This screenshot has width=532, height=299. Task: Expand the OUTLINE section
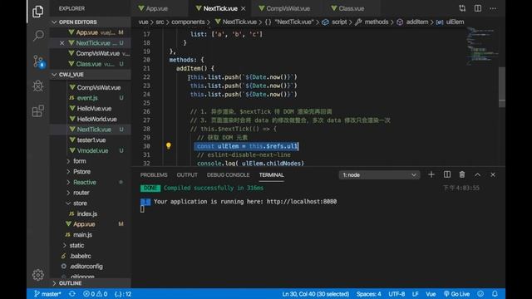(x=91, y=283)
